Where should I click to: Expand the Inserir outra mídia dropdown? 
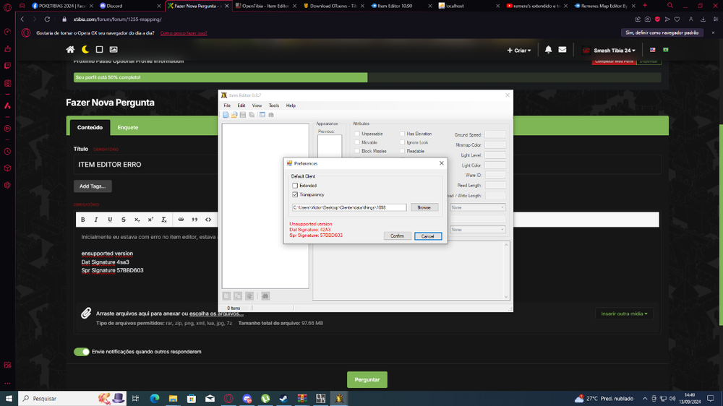pyautogui.click(x=625, y=314)
